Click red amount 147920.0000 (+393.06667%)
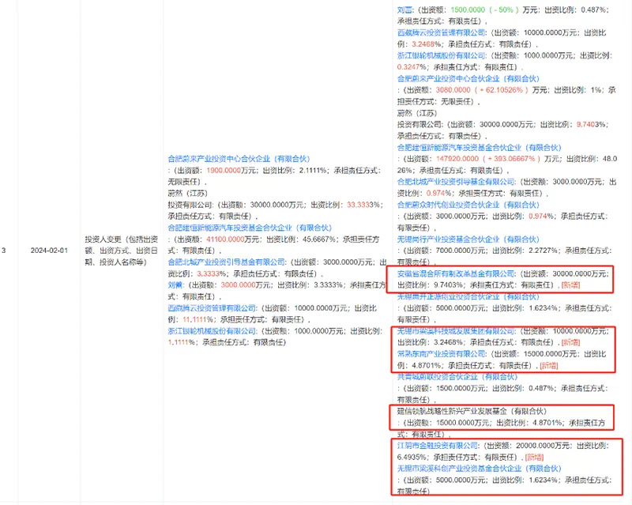The image size is (632, 505). click(487, 159)
